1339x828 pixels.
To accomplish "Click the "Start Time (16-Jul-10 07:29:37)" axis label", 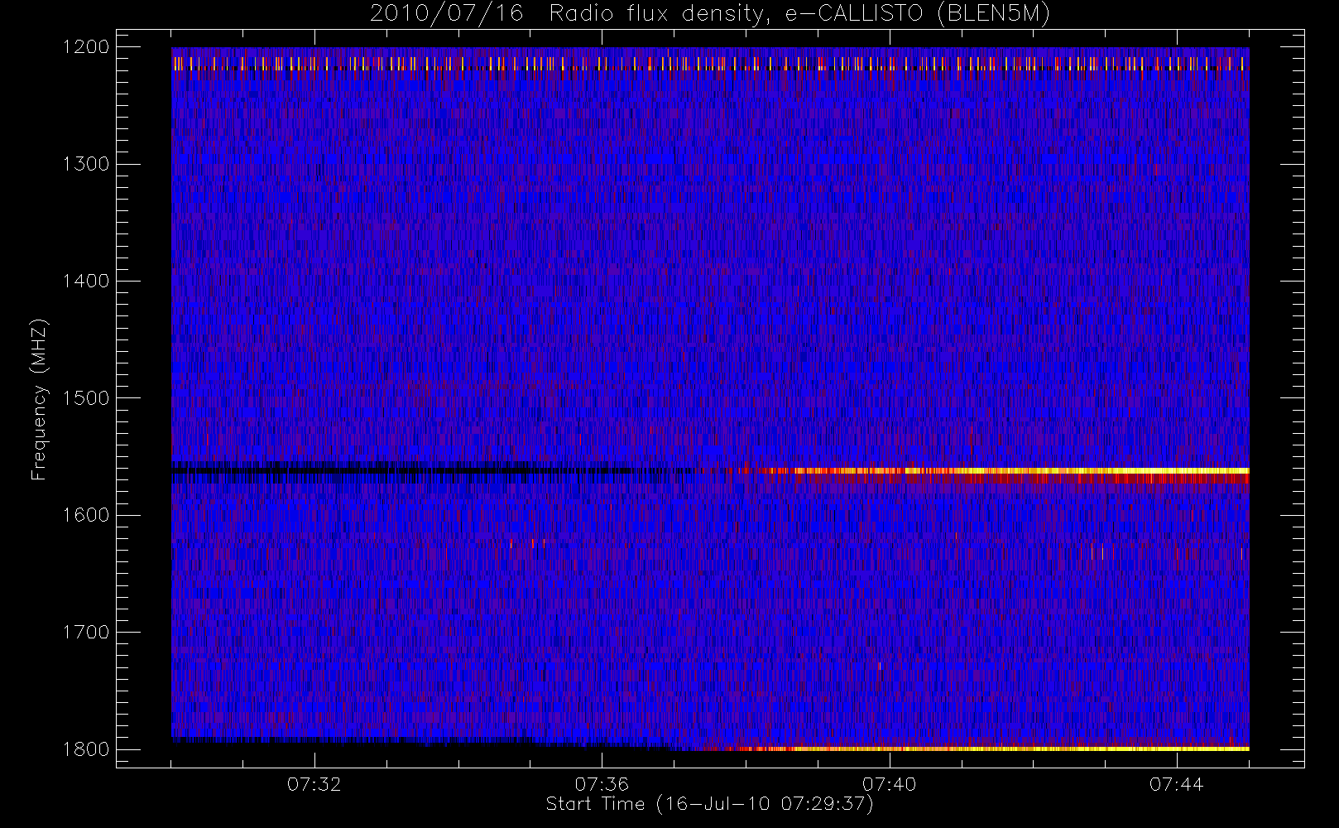I will pyautogui.click(x=710, y=804).
